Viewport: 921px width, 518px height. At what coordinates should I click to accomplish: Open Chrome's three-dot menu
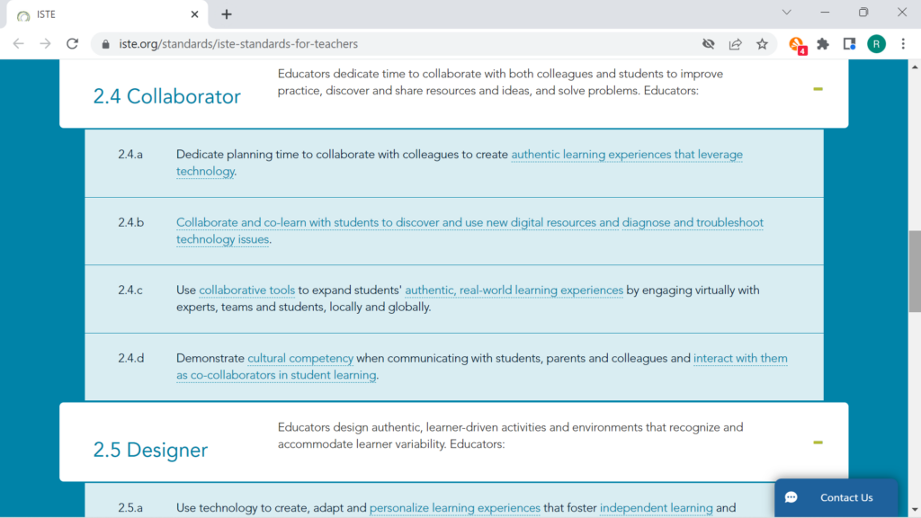(x=902, y=43)
